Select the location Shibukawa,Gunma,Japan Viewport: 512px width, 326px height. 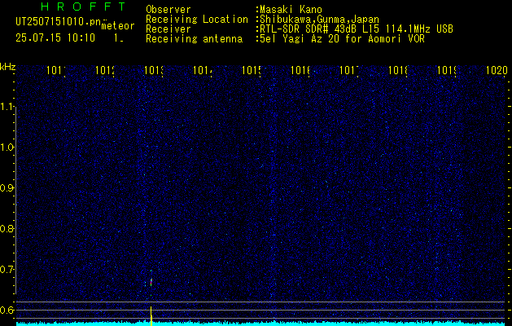(319, 20)
